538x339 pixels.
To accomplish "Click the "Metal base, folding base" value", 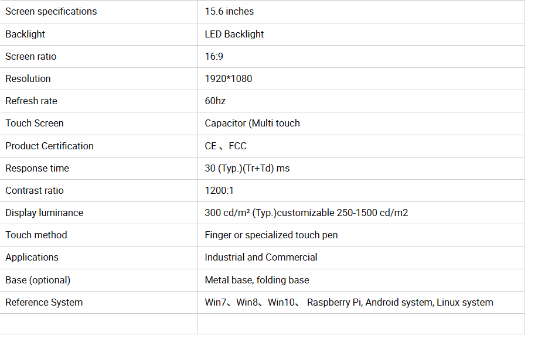I will pos(257,280).
